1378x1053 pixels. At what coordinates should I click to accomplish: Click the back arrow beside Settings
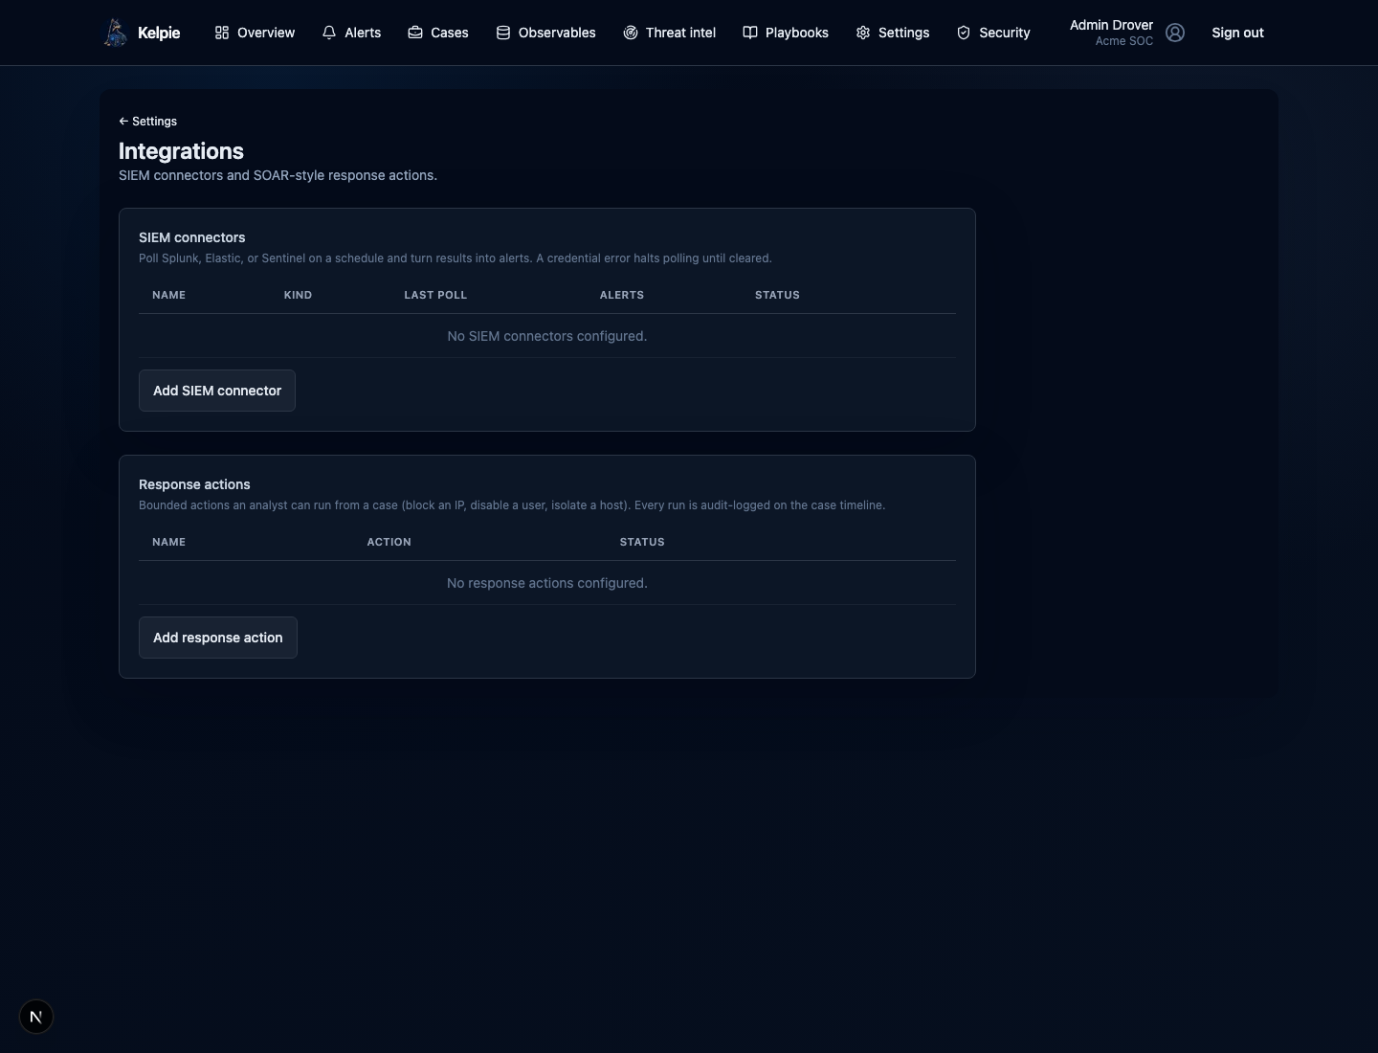(123, 122)
